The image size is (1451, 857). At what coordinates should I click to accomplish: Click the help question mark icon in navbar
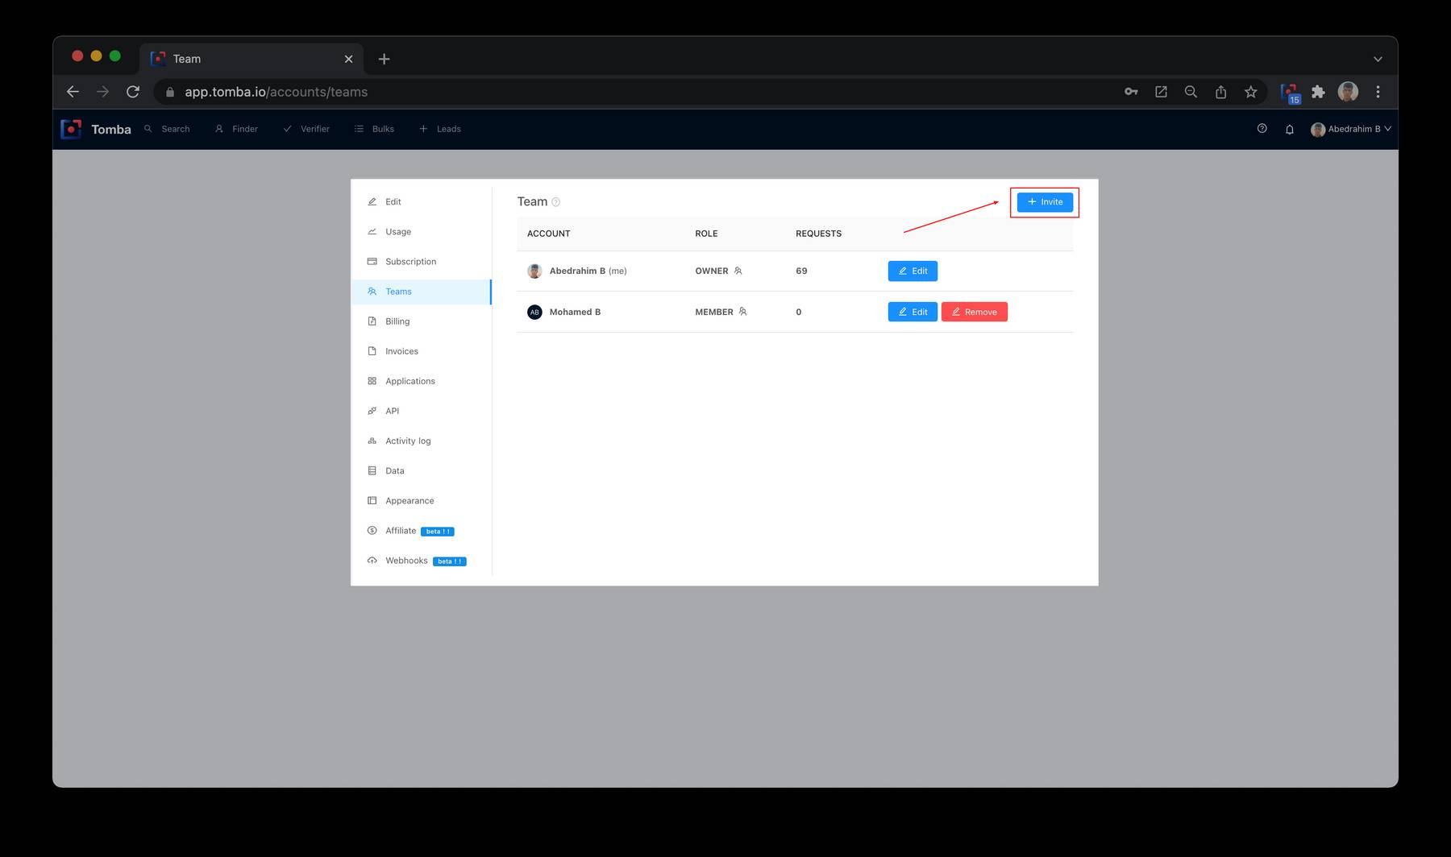point(1262,129)
